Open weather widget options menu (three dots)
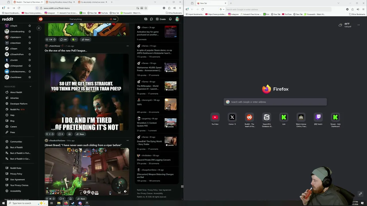Screen dimensions: 367x206 tap(358, 25)
